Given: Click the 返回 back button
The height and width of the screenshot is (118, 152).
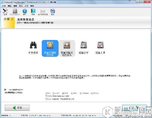Looking at the screenshot, I should (17, 108).
